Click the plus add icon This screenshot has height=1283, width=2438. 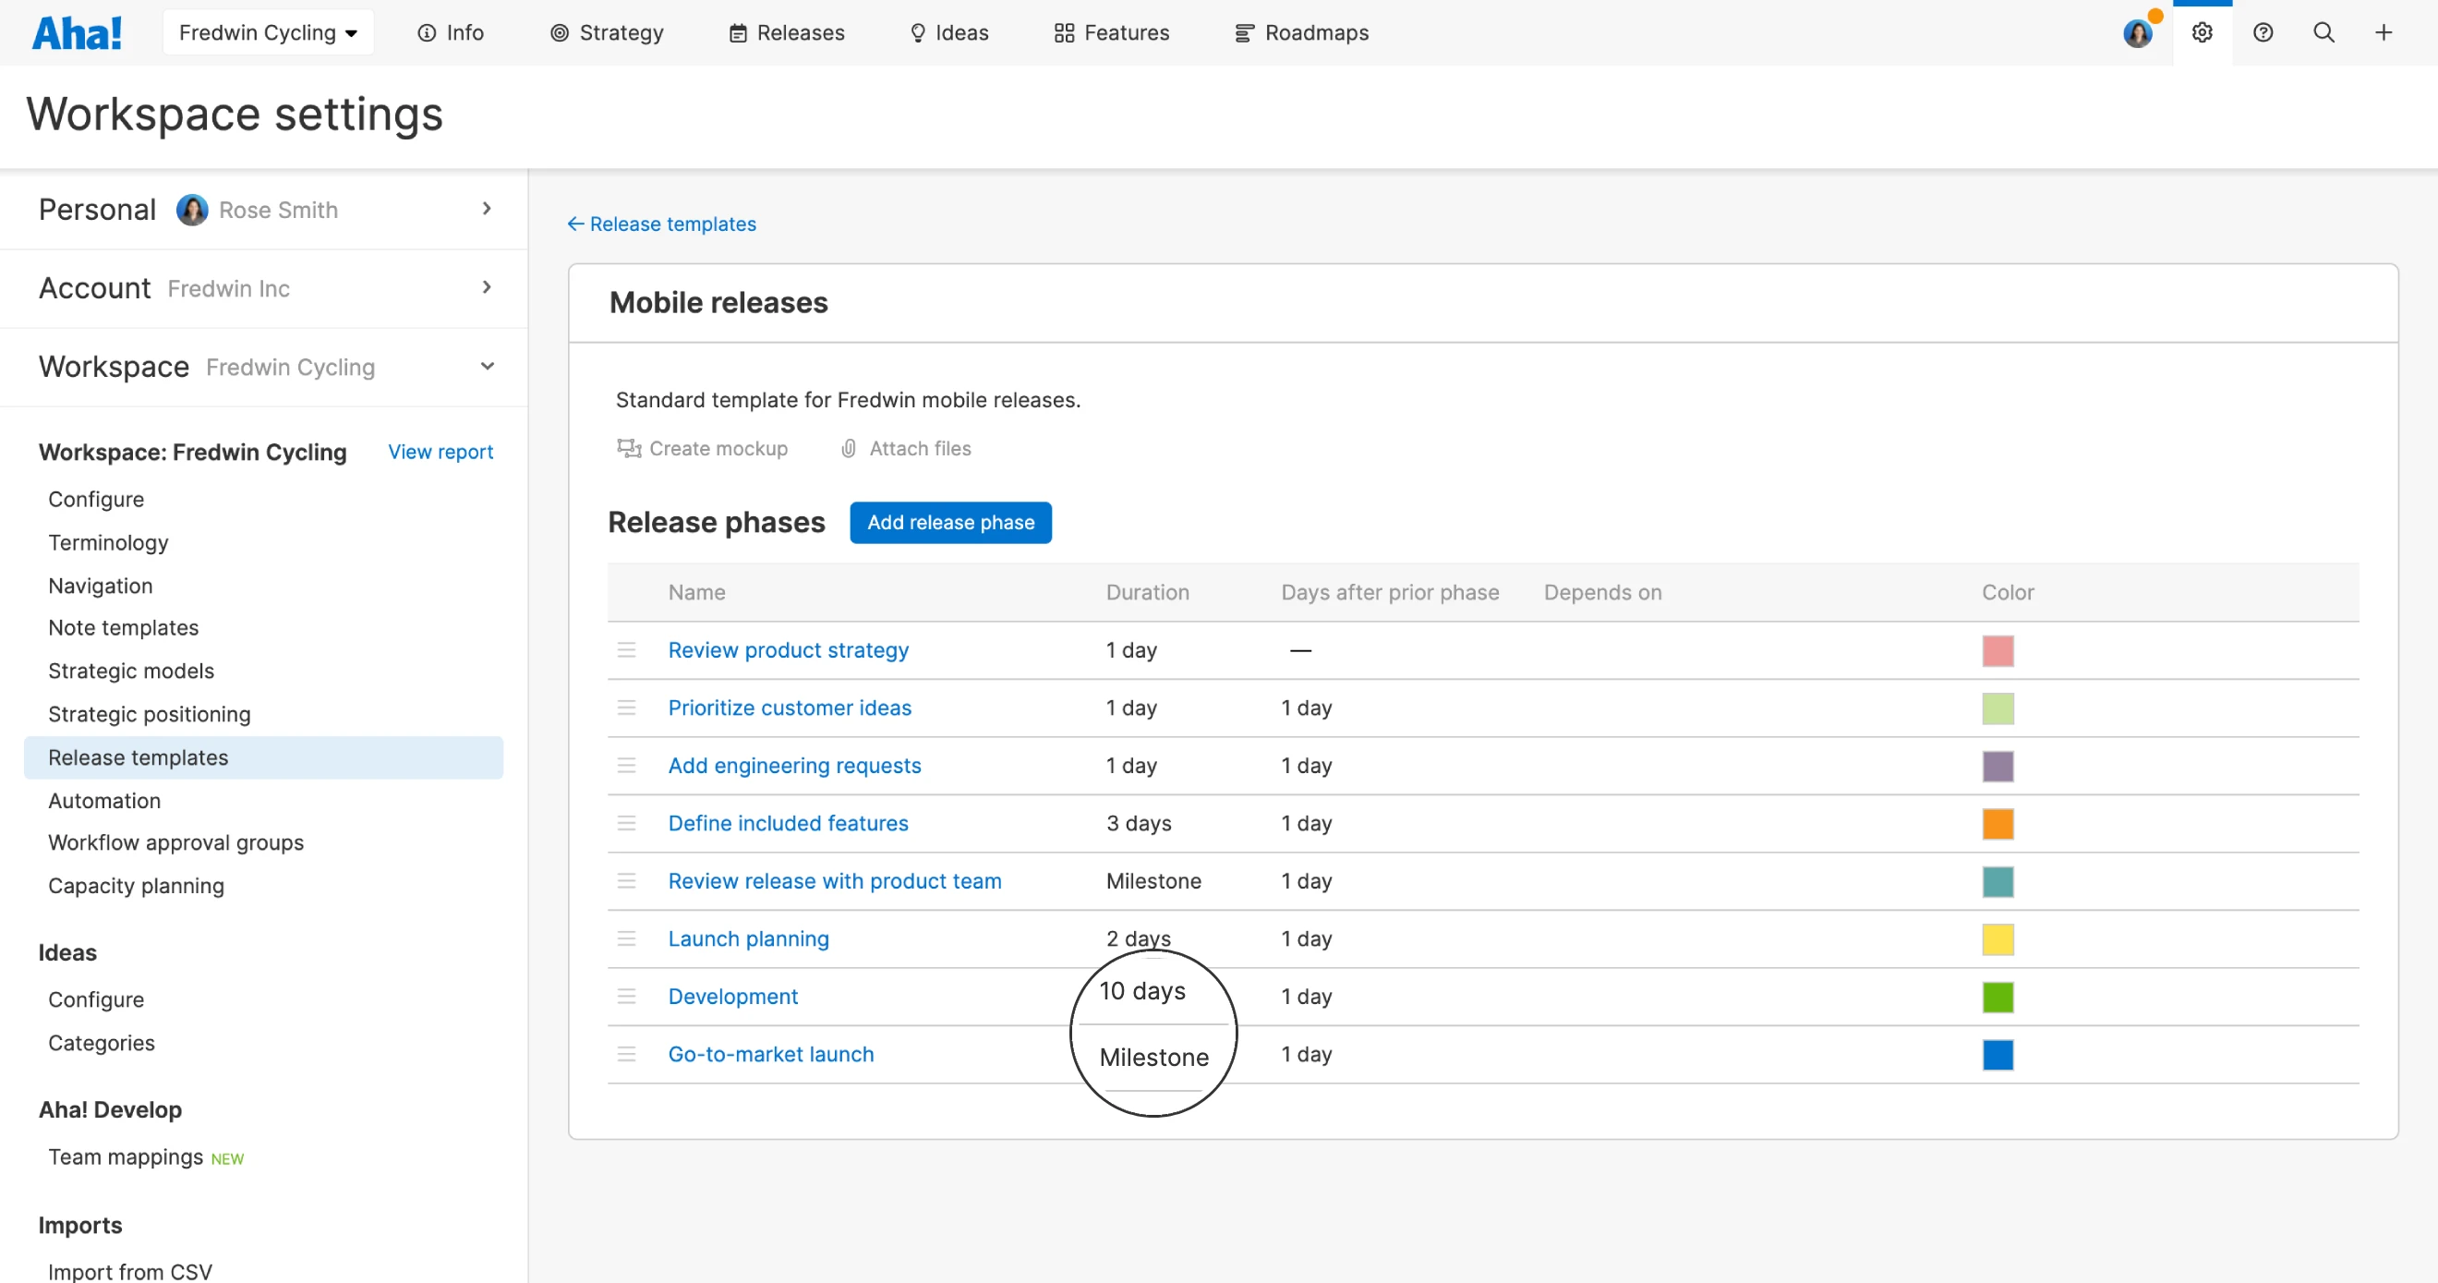pos(2384,33)
